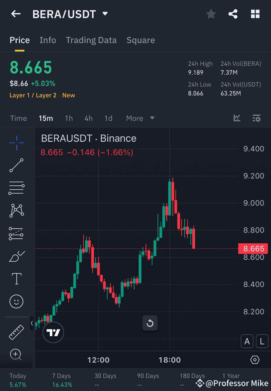Select the 1h timeframe tab
The image size is (271, 391).
(x=69, y=118)
